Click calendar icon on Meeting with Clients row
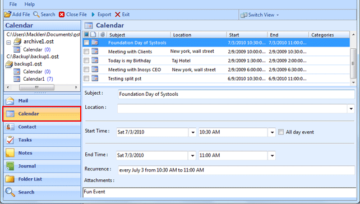Viewport: 360px width, 204px height. [x=95, y=52]
